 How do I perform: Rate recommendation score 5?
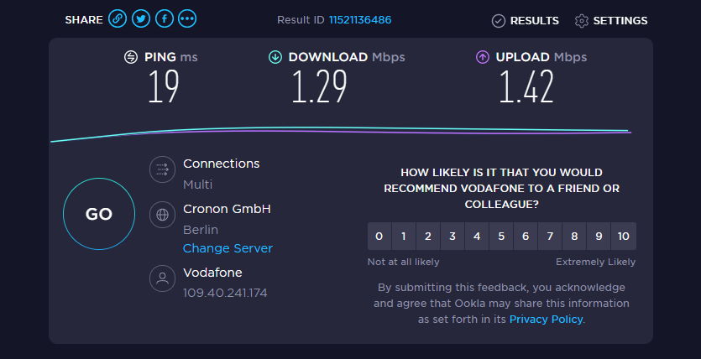501,237
